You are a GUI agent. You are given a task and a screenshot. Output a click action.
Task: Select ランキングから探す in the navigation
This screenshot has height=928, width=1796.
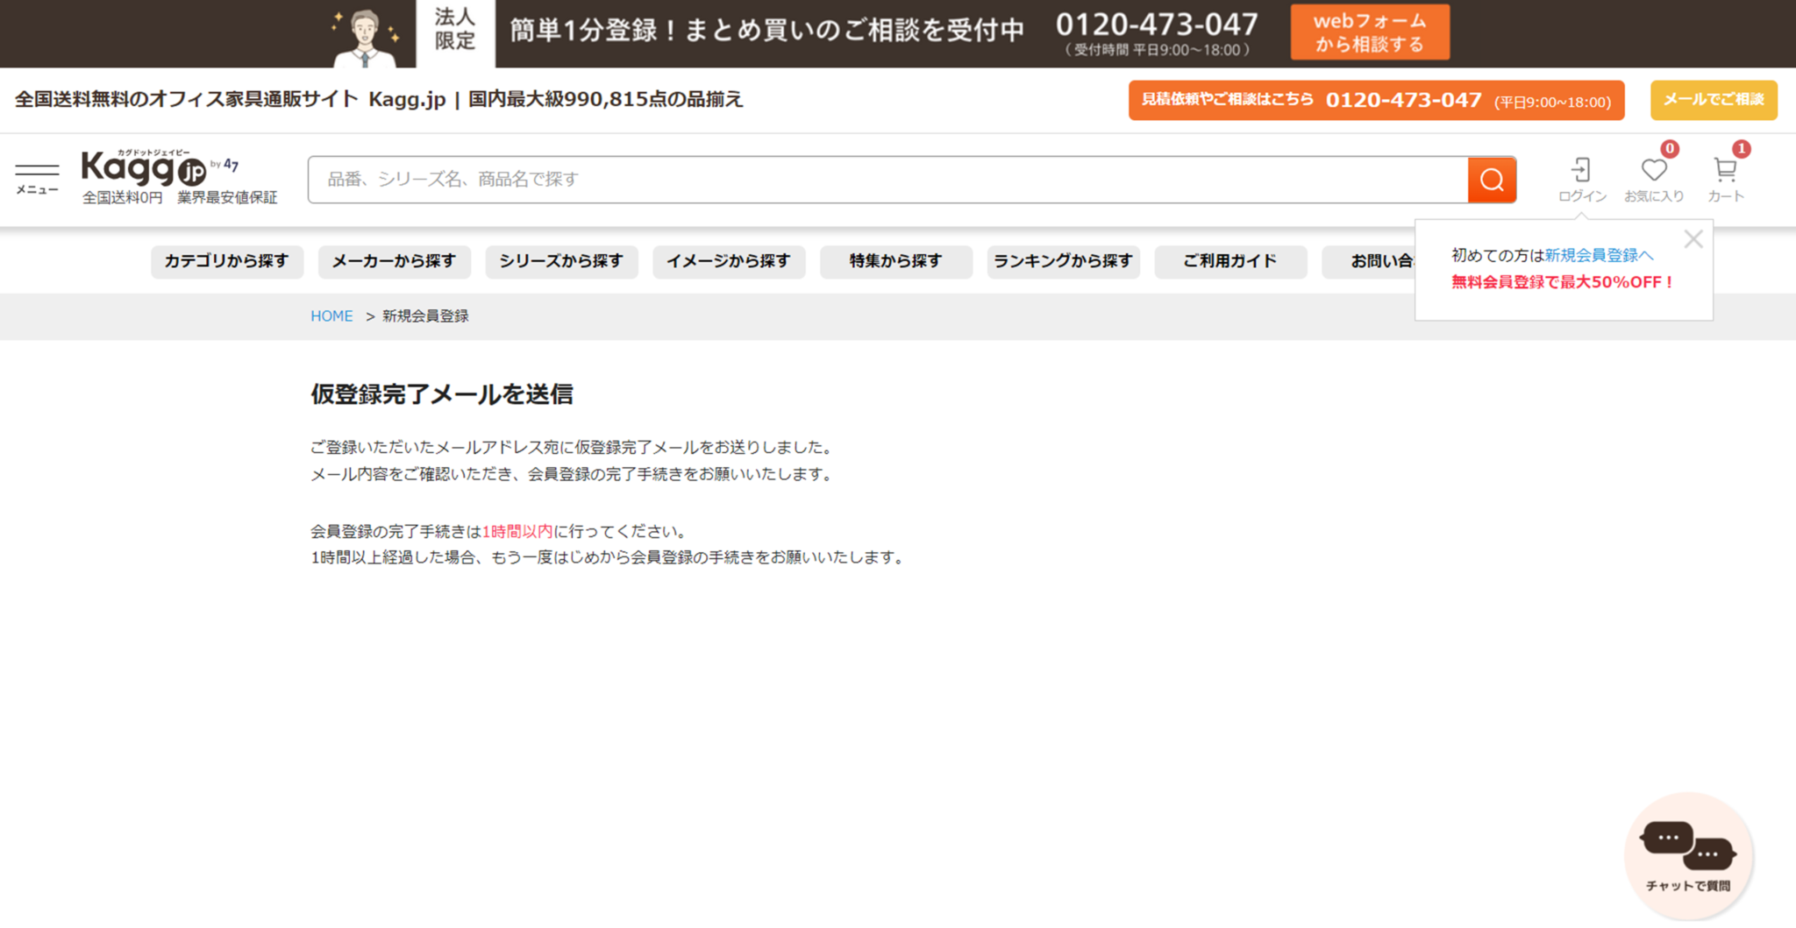click(1064, 261)
